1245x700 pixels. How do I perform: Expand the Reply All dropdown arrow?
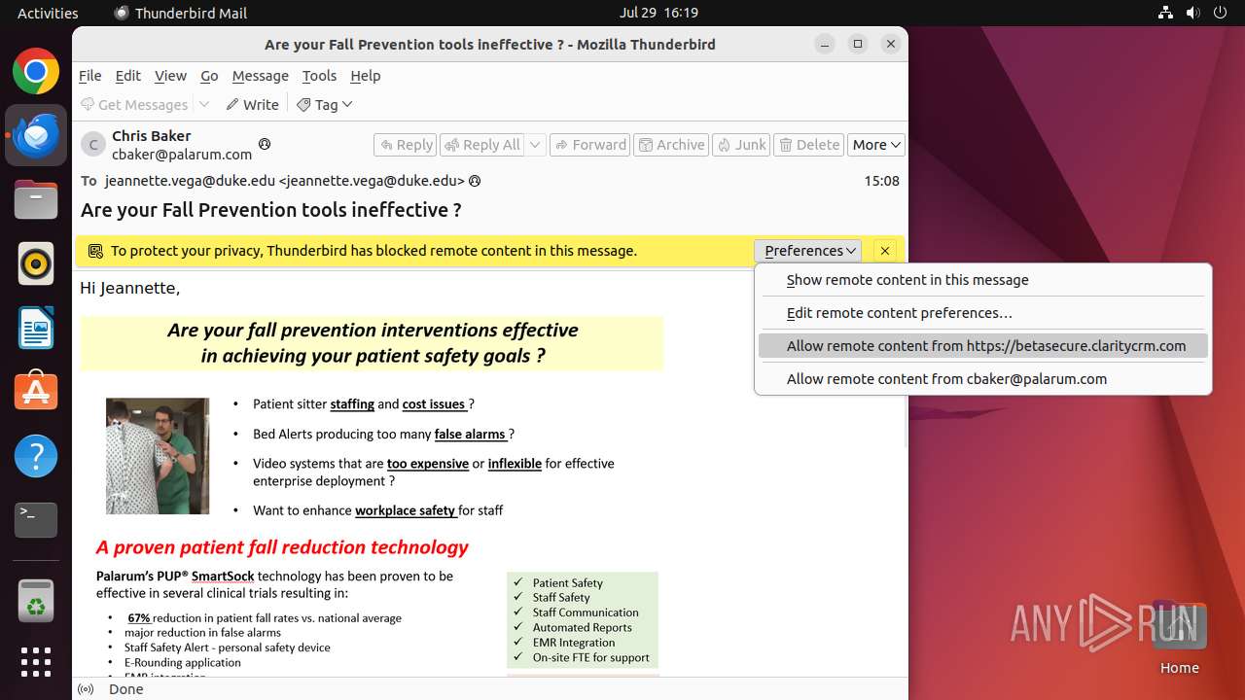(535, 145)
